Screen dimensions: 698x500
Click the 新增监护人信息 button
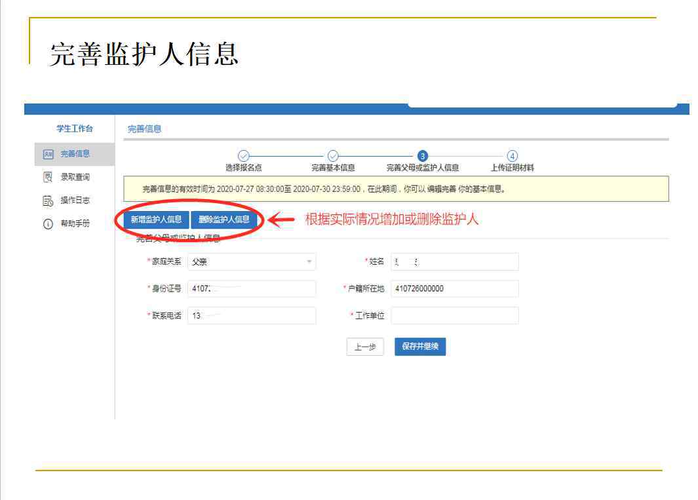[156, 220]
